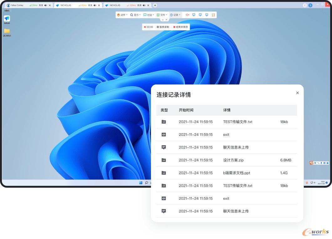Image resolution: width=332 pixels, height=239 pixels.
Task: Click the blue notification badge in tray
Action: coord(326,183)
